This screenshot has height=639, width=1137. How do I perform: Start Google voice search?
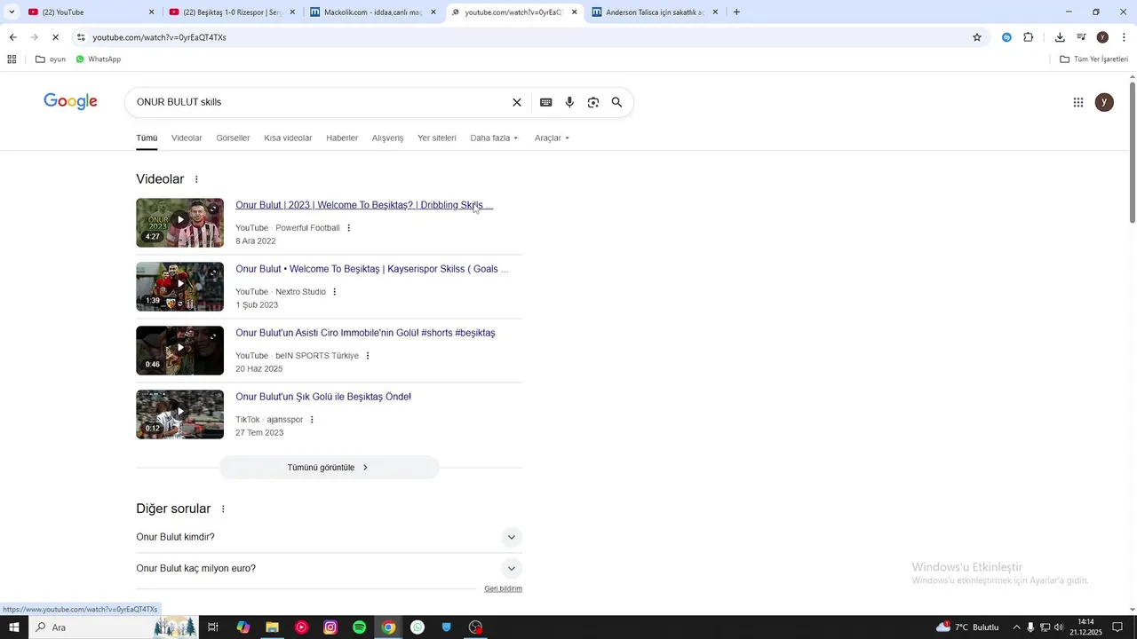[x=569, y=102]
